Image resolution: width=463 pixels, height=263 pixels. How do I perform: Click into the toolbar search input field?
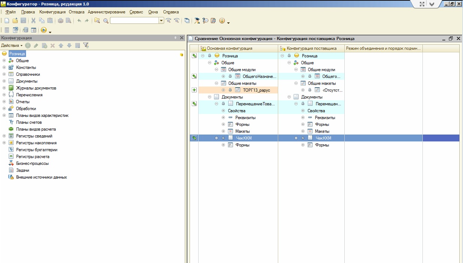[x=134, y=21]
